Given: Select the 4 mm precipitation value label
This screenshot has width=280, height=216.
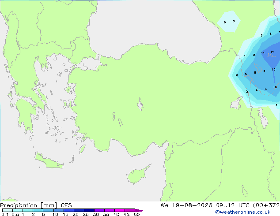Looking at the screenshot, I should 257,90.
